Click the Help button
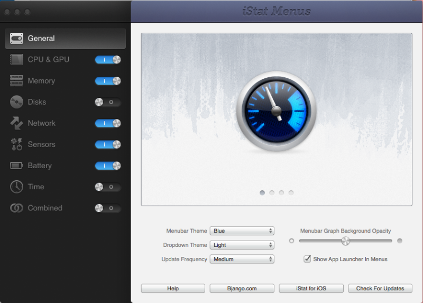 click(x=173, y=288)
